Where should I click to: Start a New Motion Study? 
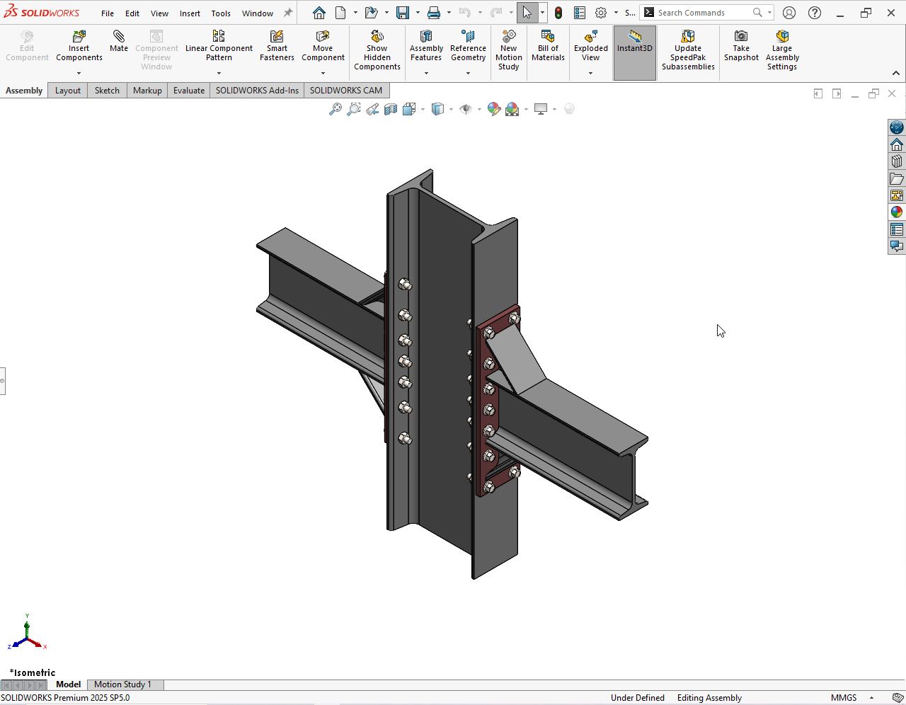point(508,50)
